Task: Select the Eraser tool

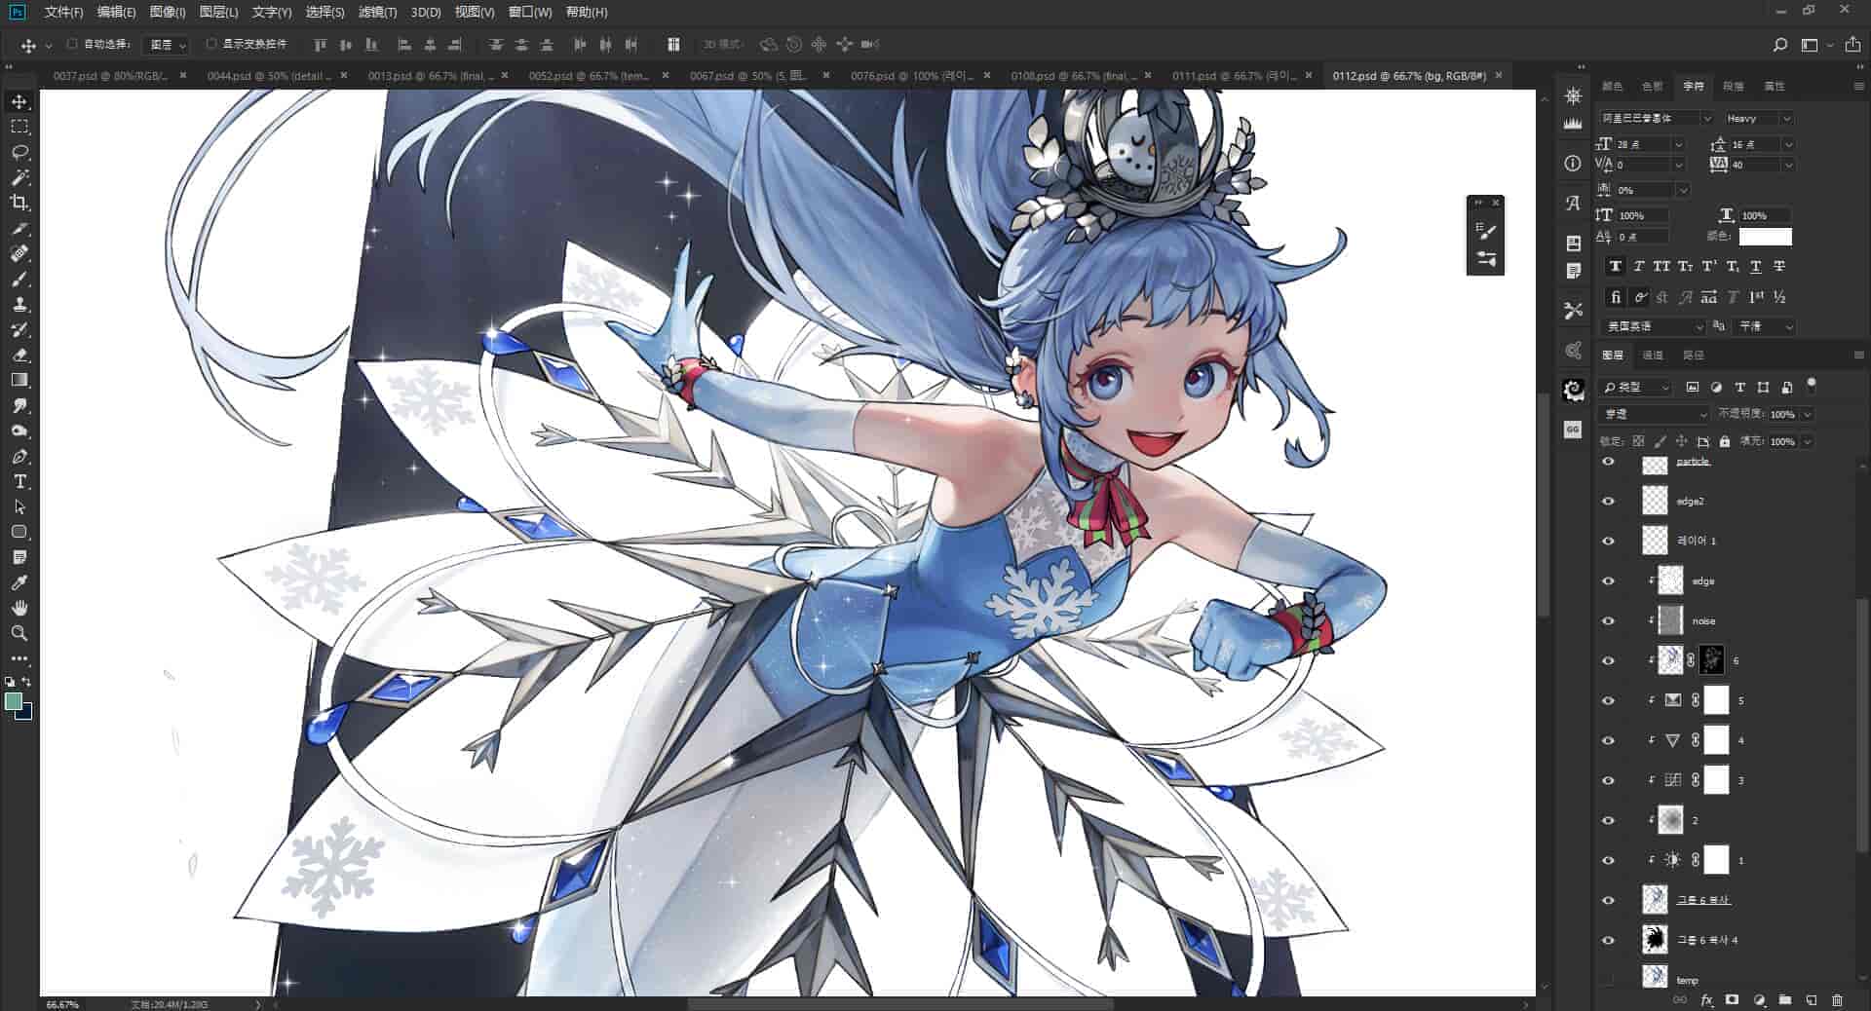Action: pos(19,355)
